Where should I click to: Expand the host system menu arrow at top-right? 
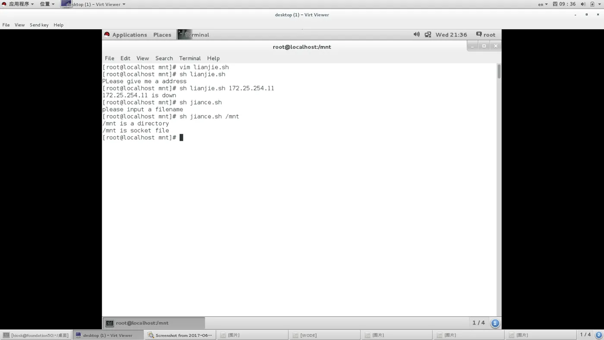599,4
